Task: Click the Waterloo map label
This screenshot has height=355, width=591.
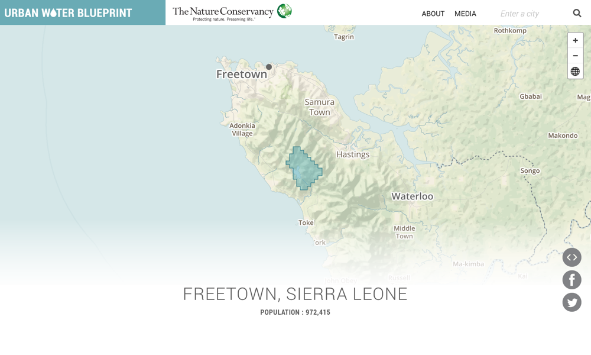Action: coord(412,196)
